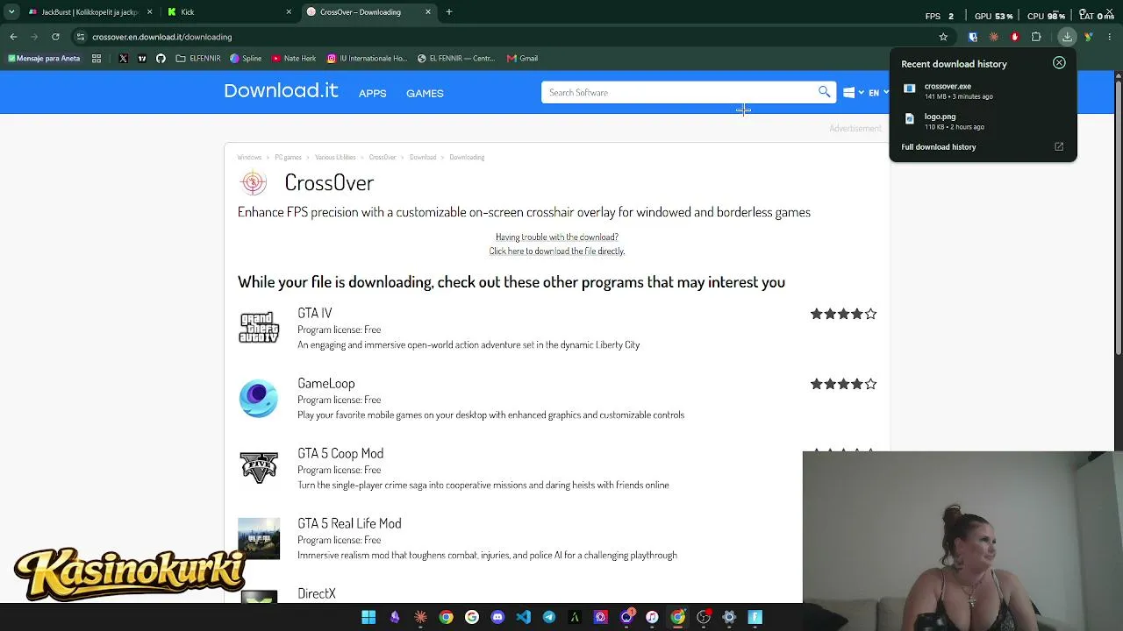Open the GTA IV program page
1123x631 pixels.
coord(314,313)
